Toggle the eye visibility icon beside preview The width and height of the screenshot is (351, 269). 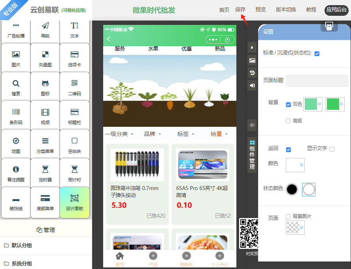click(x=252, y=125)
